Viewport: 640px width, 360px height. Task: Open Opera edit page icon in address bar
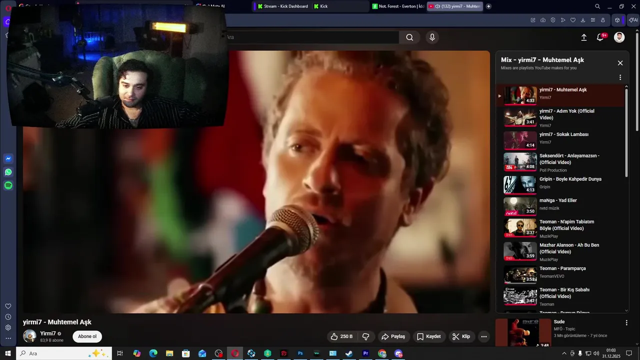533,20
